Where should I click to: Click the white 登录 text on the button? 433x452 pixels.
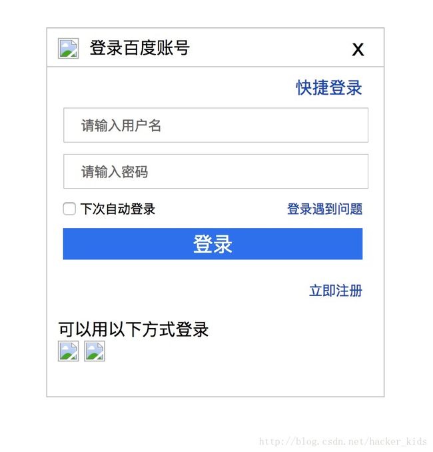(213, 244)
